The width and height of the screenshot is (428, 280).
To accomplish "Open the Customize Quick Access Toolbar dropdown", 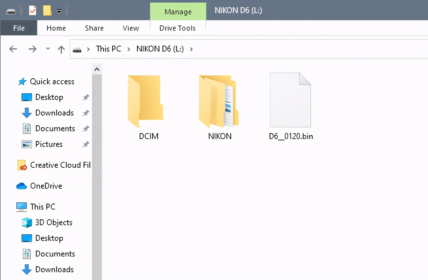I will click(59, 11).
